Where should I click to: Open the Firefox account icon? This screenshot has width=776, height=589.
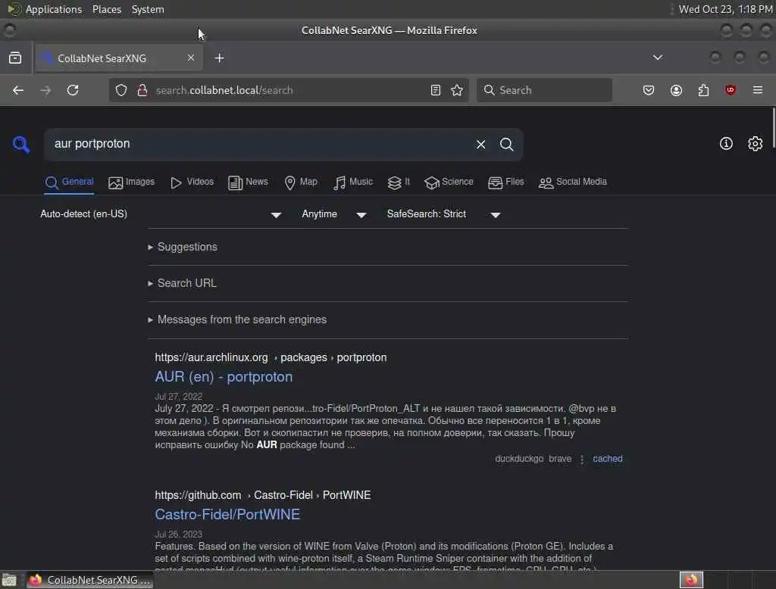click(x=676, y=90)
